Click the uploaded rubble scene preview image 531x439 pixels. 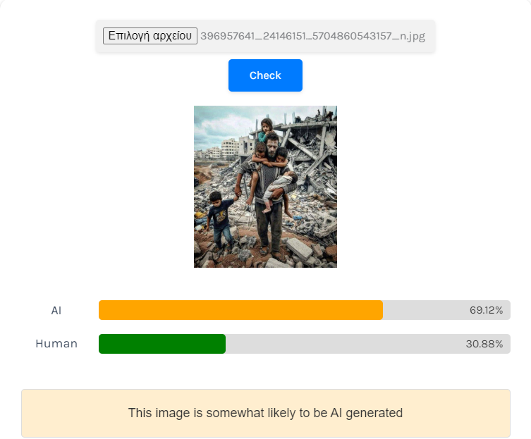(265, 187)
